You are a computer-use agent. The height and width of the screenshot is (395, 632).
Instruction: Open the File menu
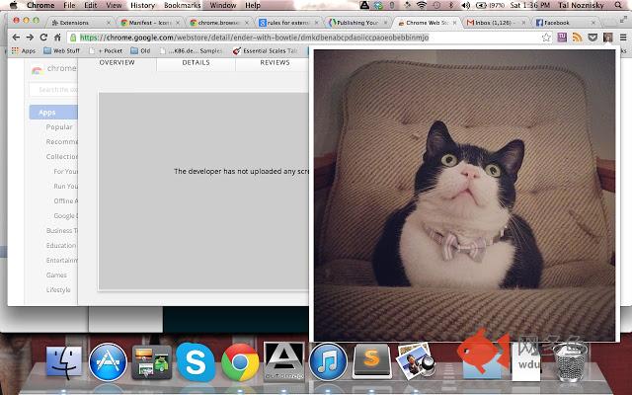pos(69,5)
